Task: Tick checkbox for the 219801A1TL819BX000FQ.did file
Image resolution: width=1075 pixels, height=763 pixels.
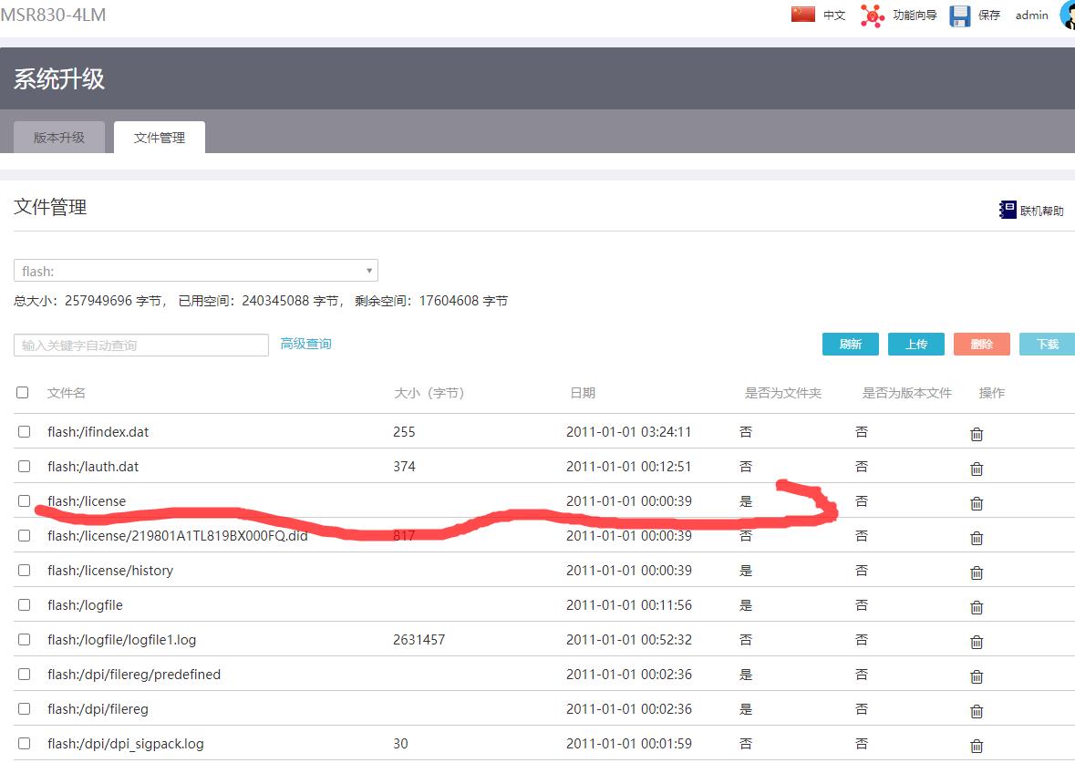Action: point(24,535)
